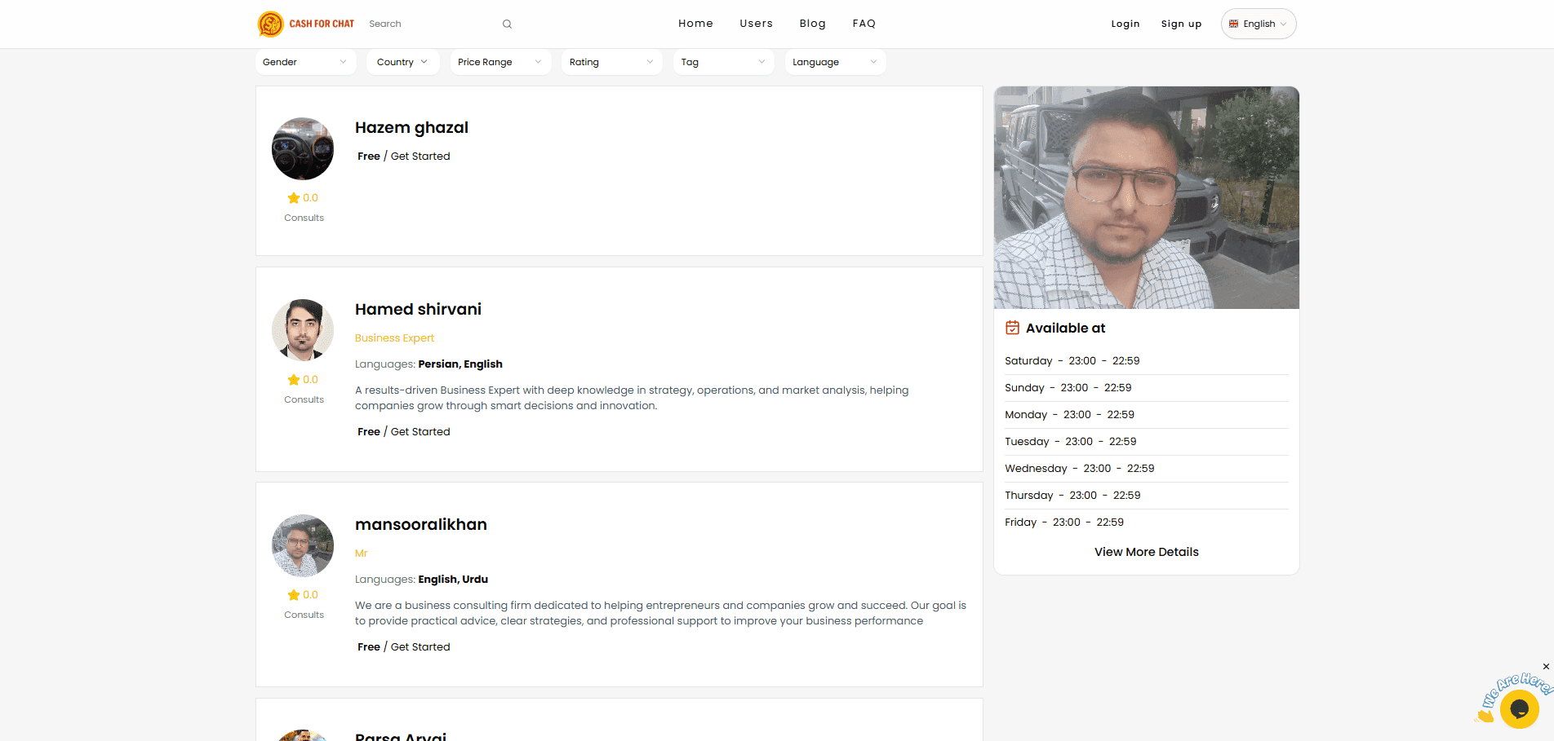
Task: Click Get Started under mansooralikhan
Action: 420,646
